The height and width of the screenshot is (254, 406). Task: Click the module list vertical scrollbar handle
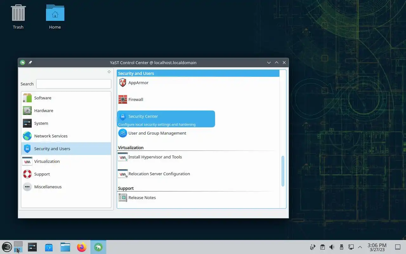coord(283,171)
